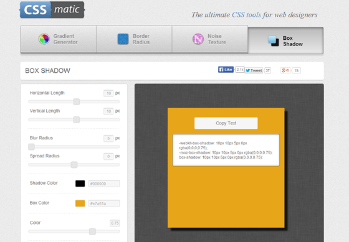Click the Horizontal Length label
Image resolution: width=349 pixels, height=242 pixels.
click(x=47, y=93)
